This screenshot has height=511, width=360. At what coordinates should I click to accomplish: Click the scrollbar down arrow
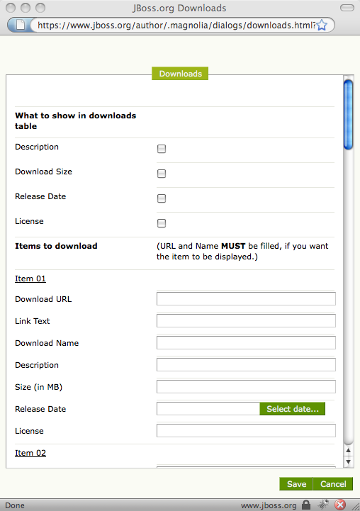coord(348,461)
